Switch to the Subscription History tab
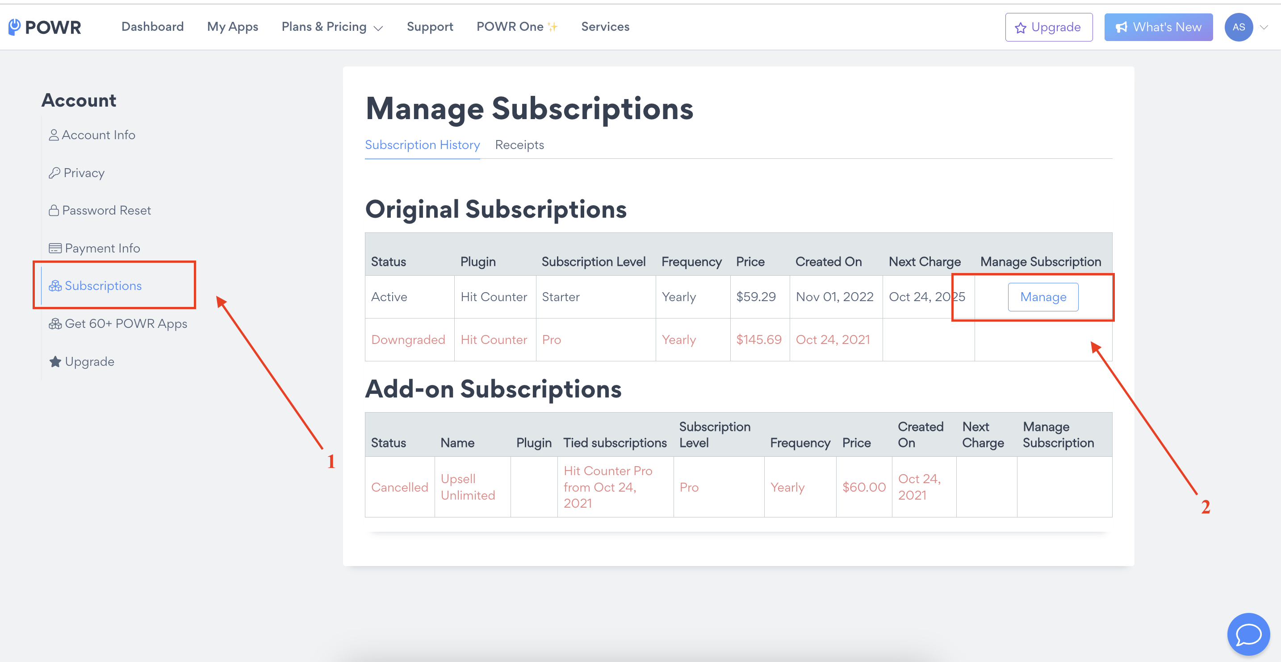1281x662 pixels. (x=423, y=145)
